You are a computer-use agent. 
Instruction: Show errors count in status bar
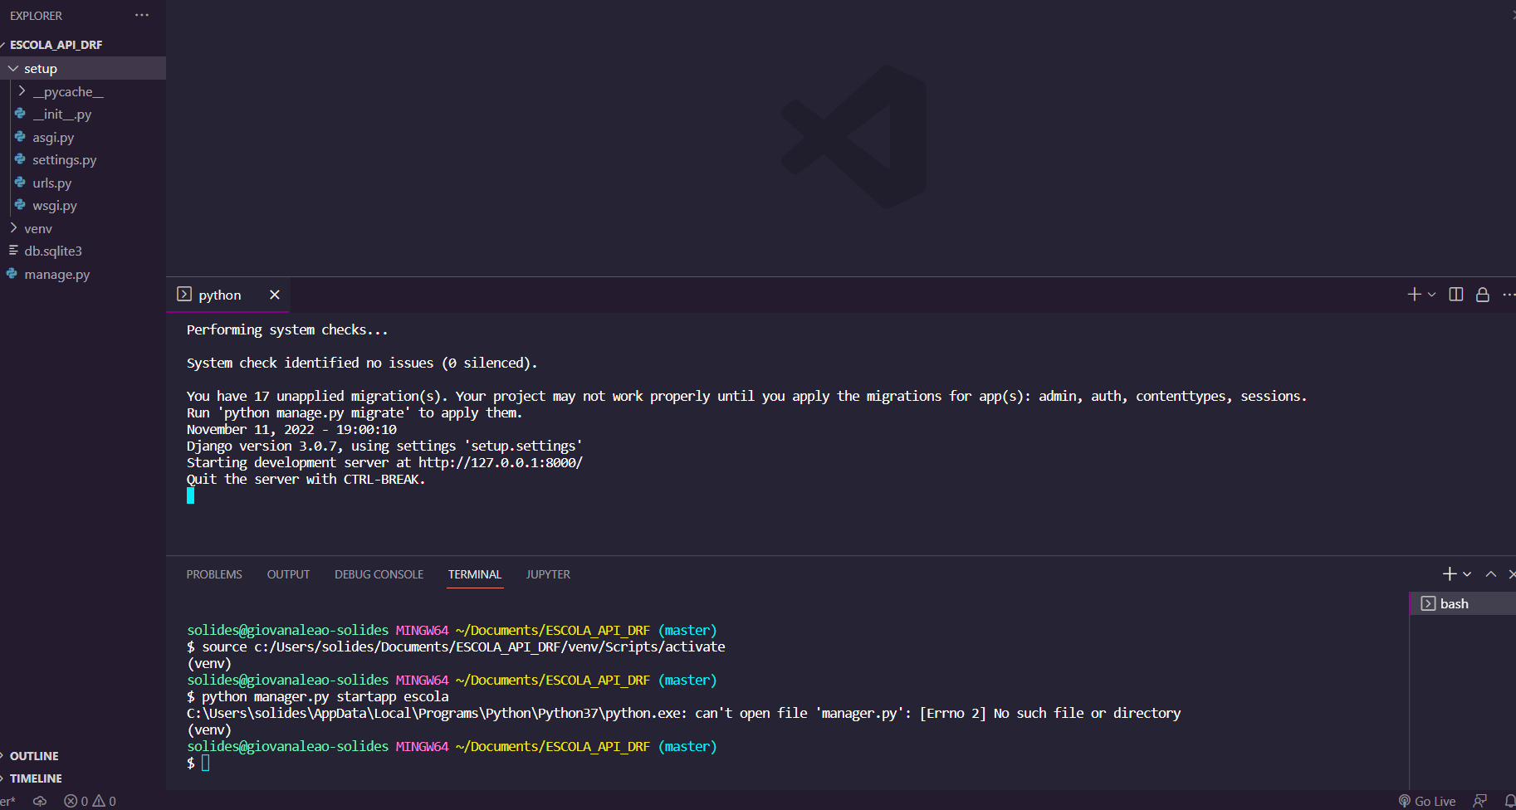click(x=76, y=801)
